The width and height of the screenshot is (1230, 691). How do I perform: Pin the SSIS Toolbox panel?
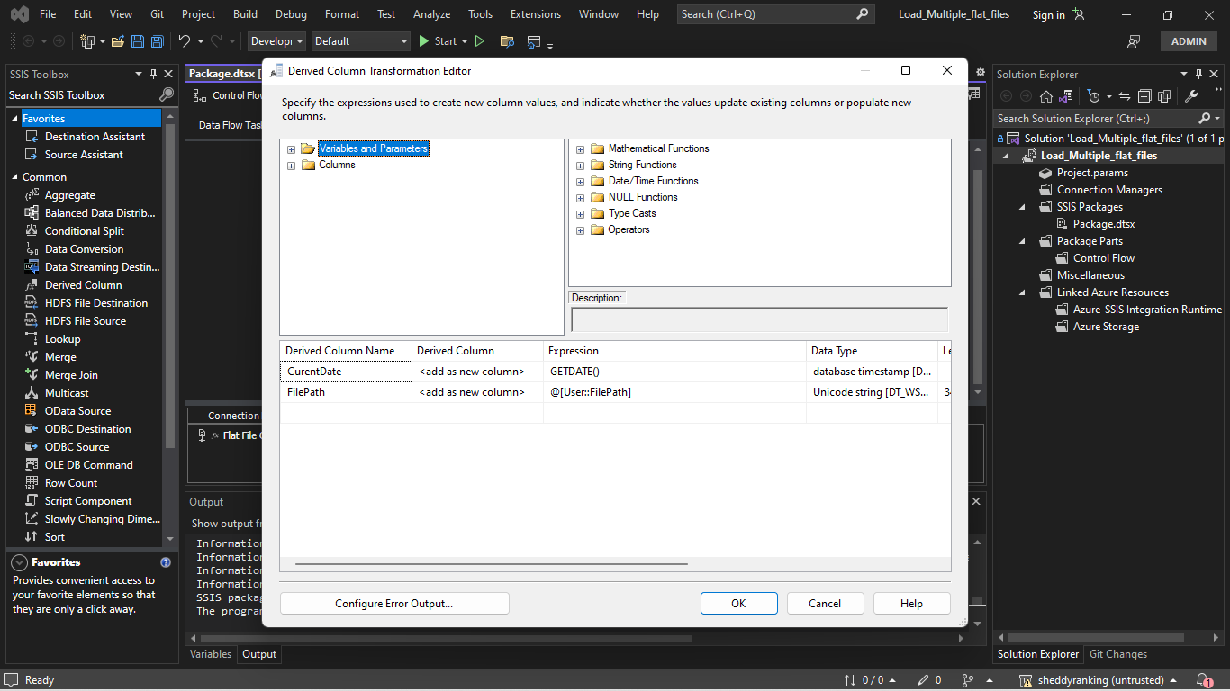(151, 74)
